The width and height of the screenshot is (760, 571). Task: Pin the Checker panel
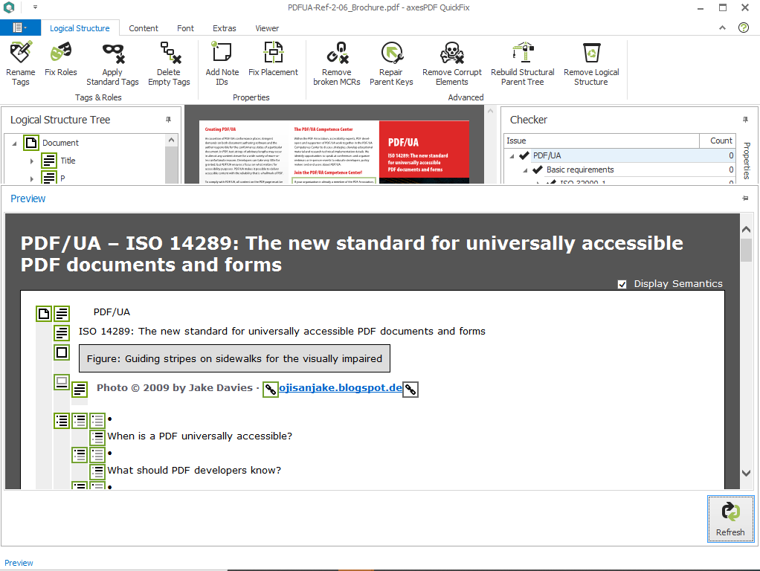point(745,119)
